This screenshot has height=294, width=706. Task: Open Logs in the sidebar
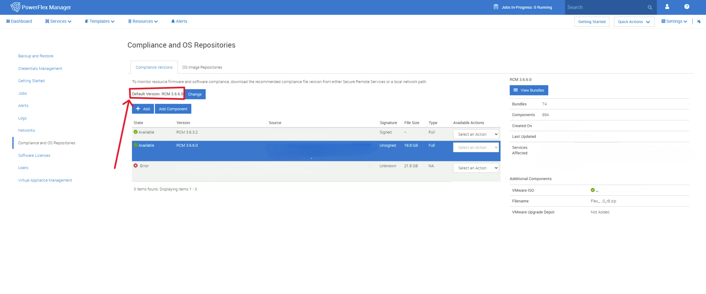point(22,118)
